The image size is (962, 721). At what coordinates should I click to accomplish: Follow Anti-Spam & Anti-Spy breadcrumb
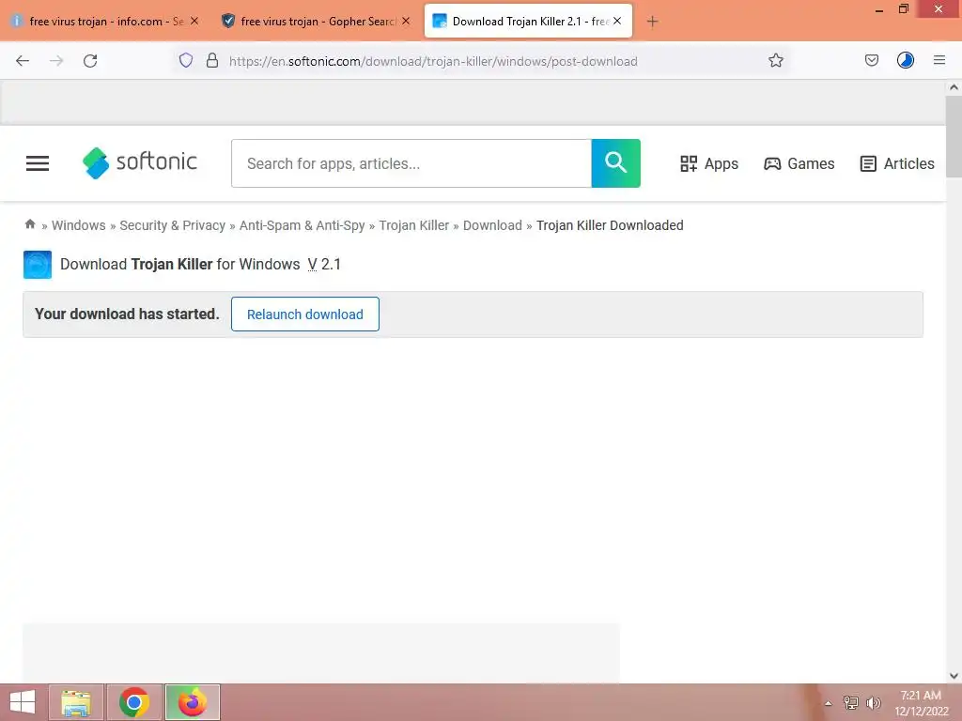tap(302, 225)
